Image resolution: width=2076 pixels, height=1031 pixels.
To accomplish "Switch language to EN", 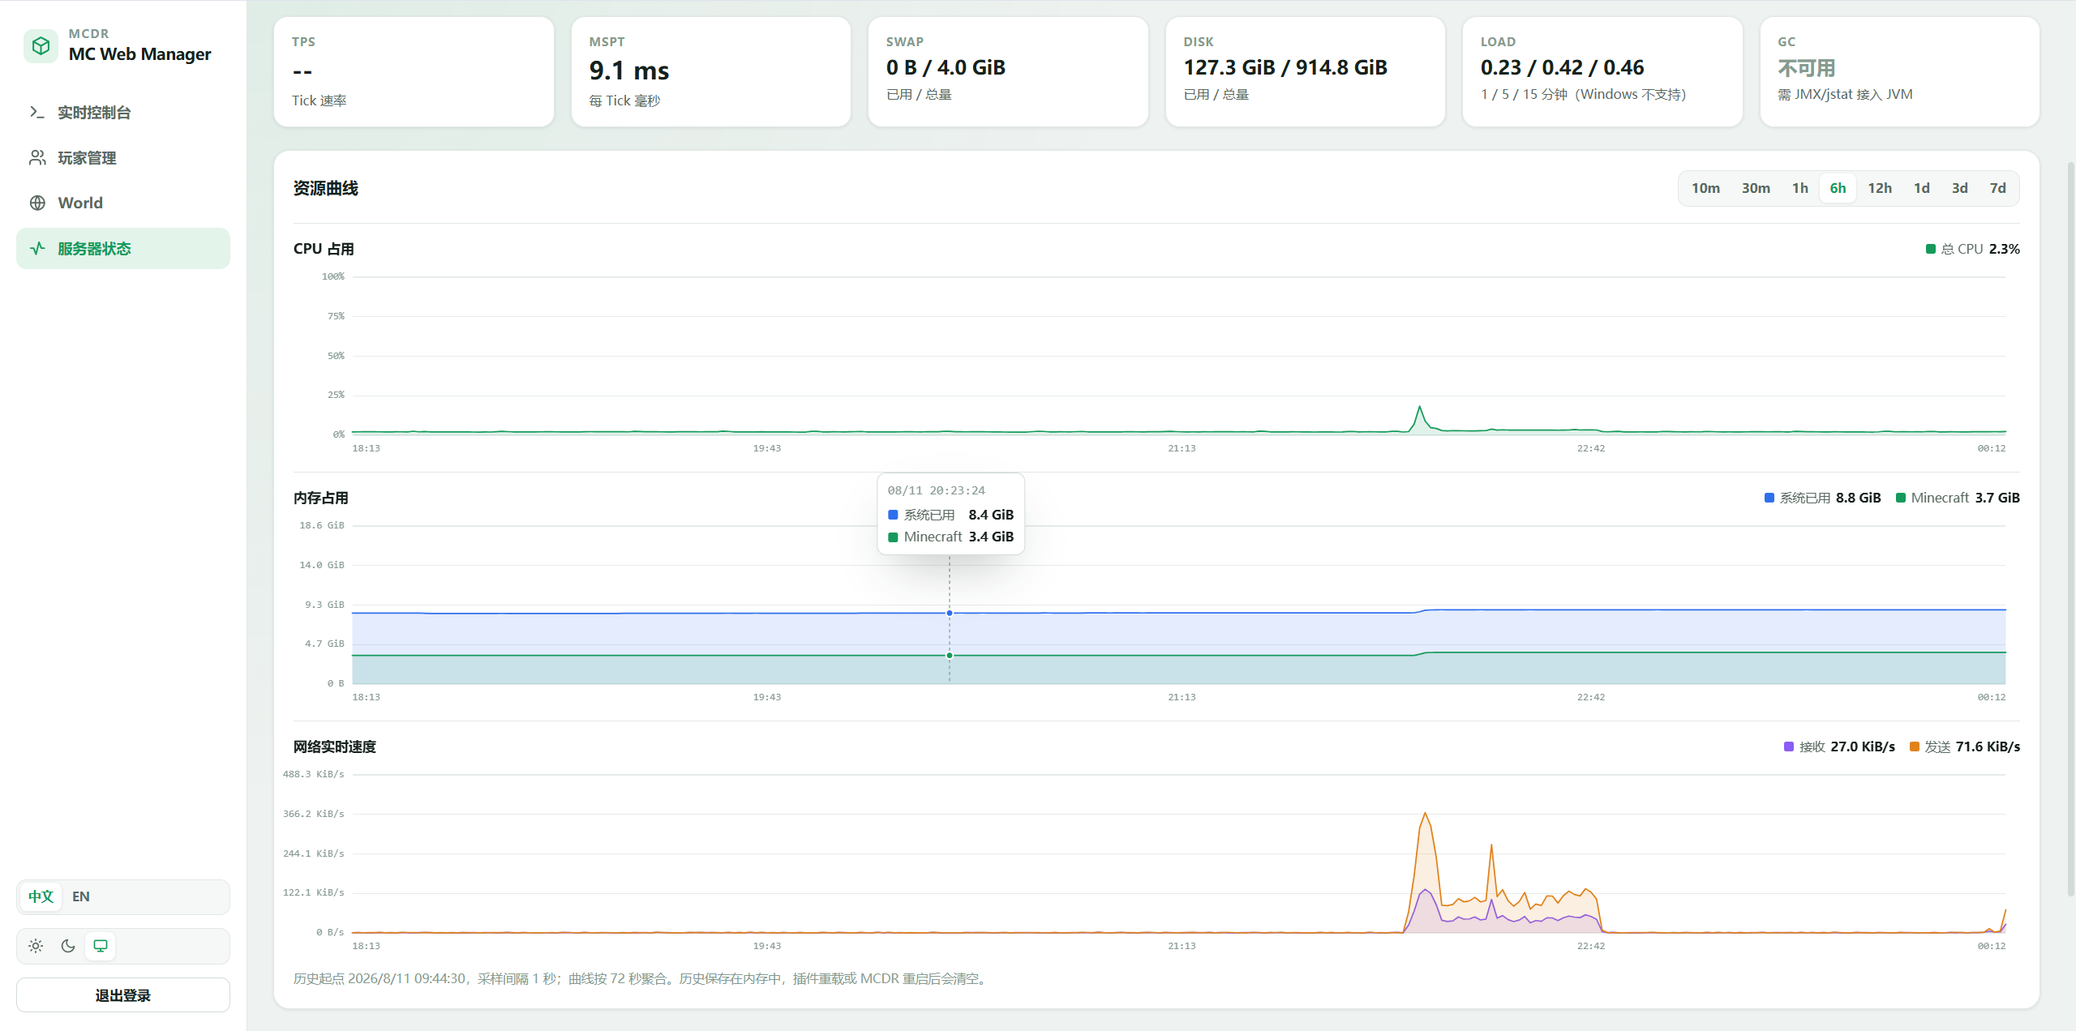I will click(x=81, y=896).
